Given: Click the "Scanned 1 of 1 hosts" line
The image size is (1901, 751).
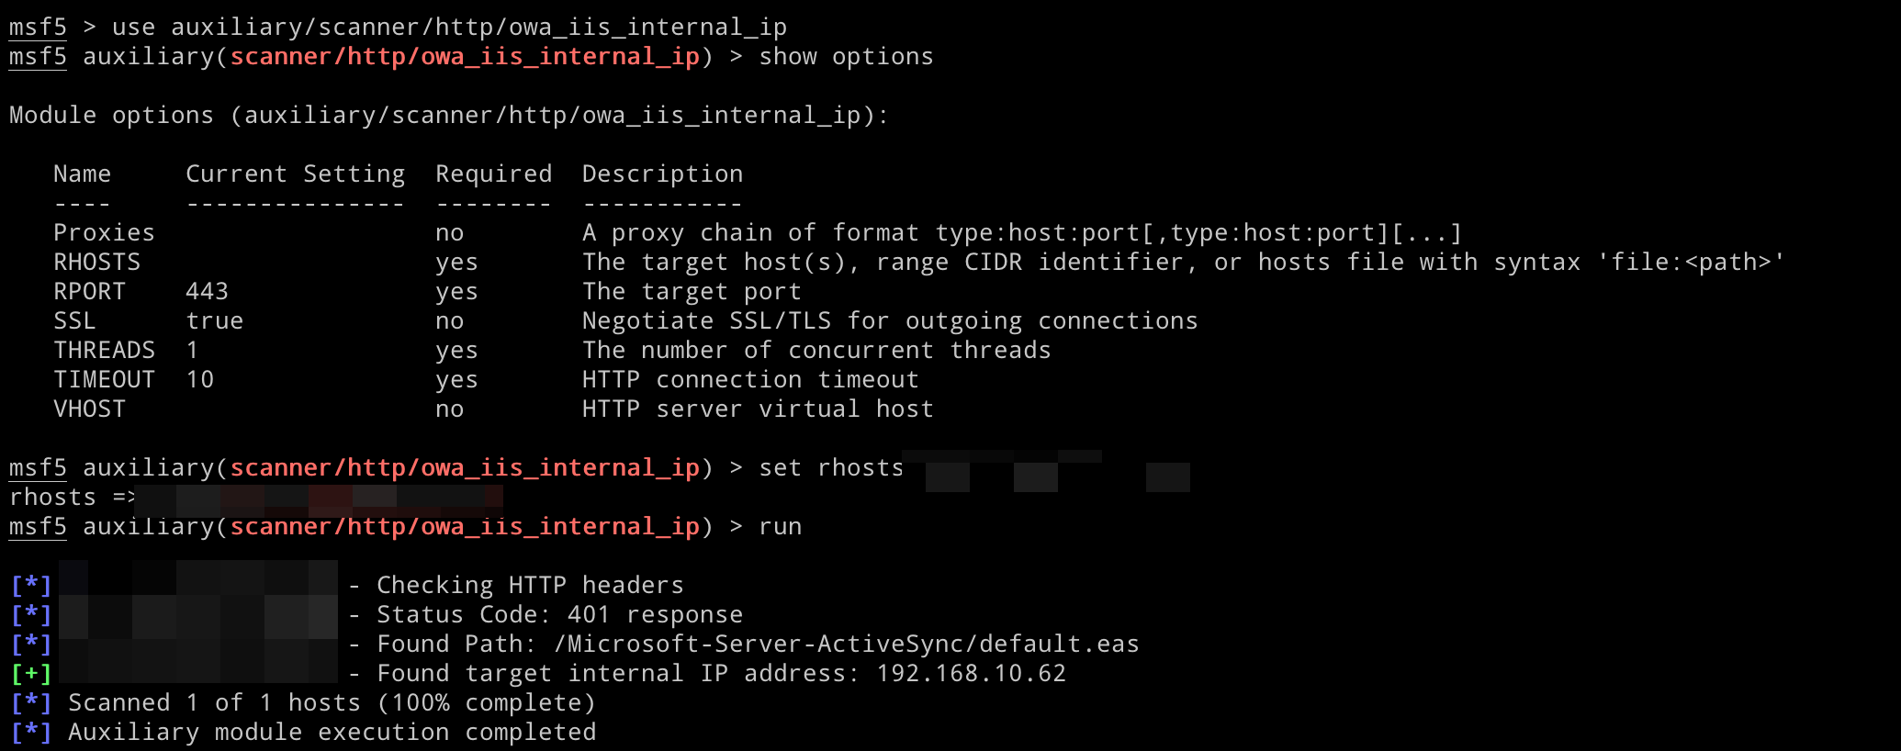Looking at the screenshot, I should coord(332,703).
